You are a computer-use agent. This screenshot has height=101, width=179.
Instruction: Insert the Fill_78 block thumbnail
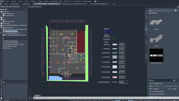tap(156, 22)
